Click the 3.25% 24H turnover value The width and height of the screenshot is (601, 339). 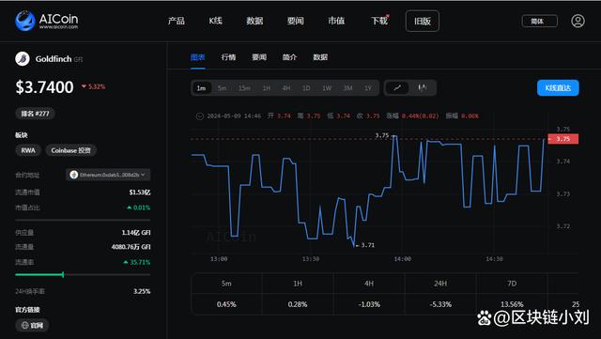(142, 291)
